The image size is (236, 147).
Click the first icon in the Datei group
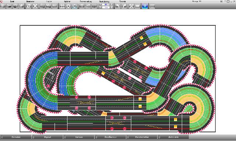point(3,7)
